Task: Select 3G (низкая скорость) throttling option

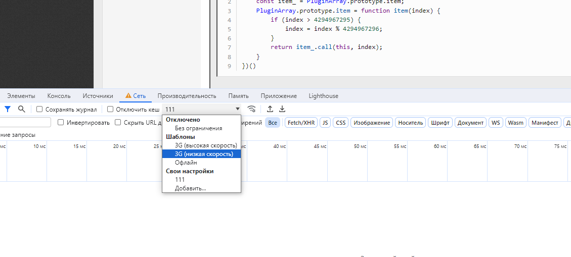Action: [x=204, y=154]
